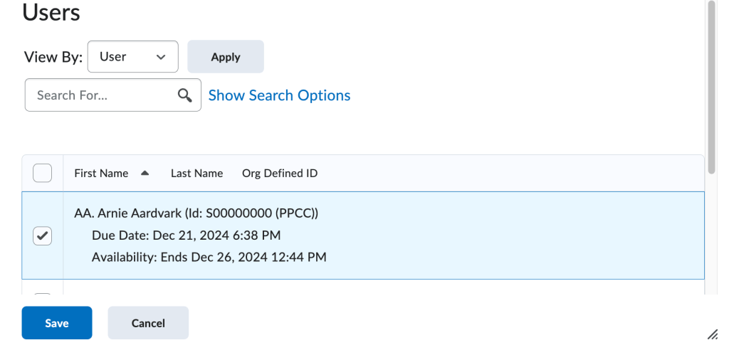Sort by Org Defined ID column header
Image resolution: width=729 pixels, height=355 pixels.
pos(280,174)
